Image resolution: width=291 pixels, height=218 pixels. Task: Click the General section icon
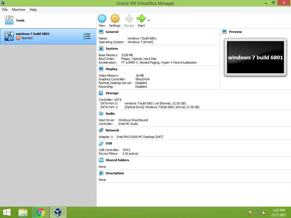tap(101, 32)
